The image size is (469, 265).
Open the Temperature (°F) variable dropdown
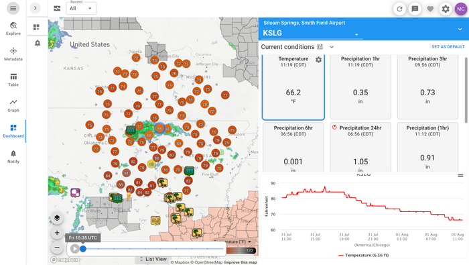[x=232, y=242]
